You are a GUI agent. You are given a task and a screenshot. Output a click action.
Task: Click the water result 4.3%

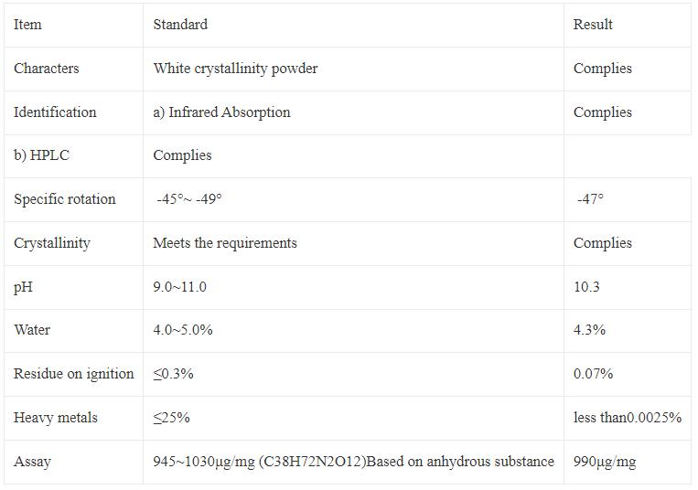(589, 330)
